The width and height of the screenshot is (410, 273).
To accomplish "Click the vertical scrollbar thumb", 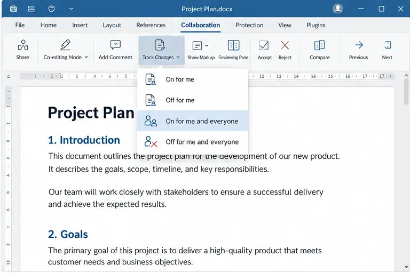I will pos(406,91).
